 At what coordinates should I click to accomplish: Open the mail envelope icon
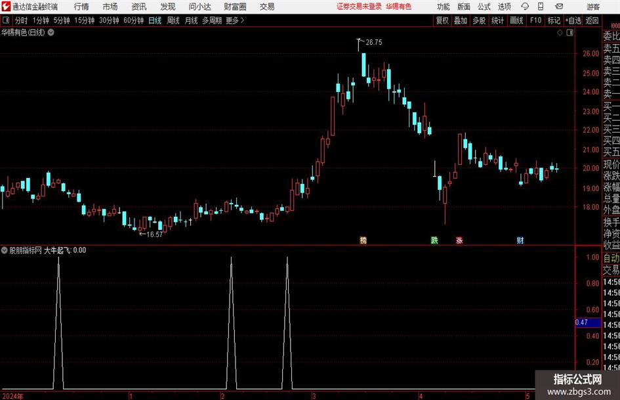point(559,7)
